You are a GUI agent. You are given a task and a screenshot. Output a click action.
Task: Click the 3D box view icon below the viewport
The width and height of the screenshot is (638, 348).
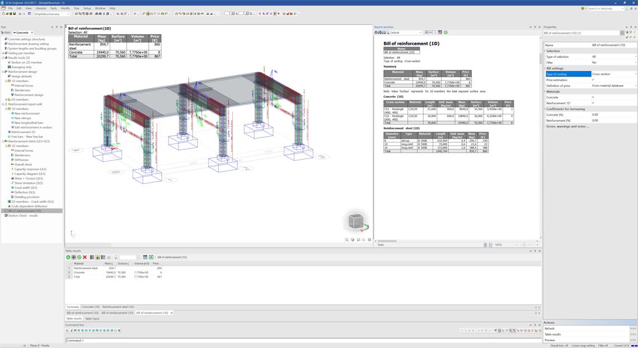click(353, 240)
